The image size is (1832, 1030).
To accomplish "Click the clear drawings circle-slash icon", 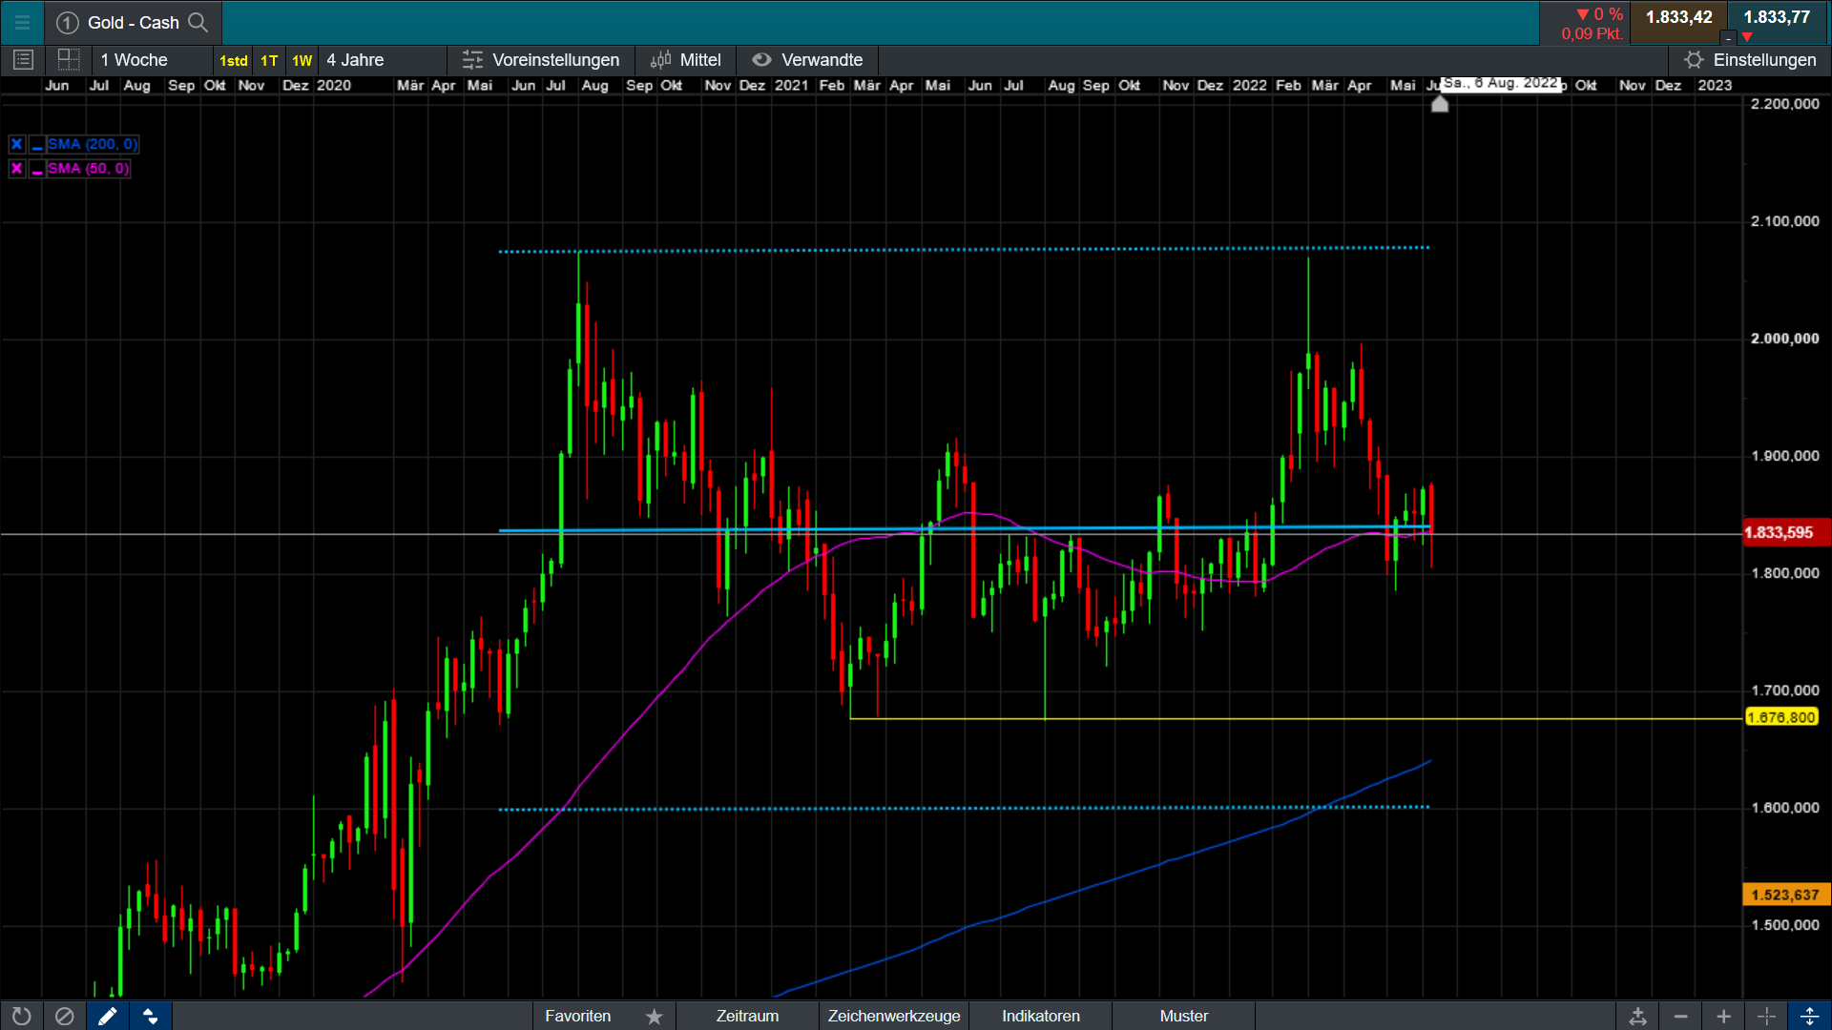I will [x=64, y=1017].
